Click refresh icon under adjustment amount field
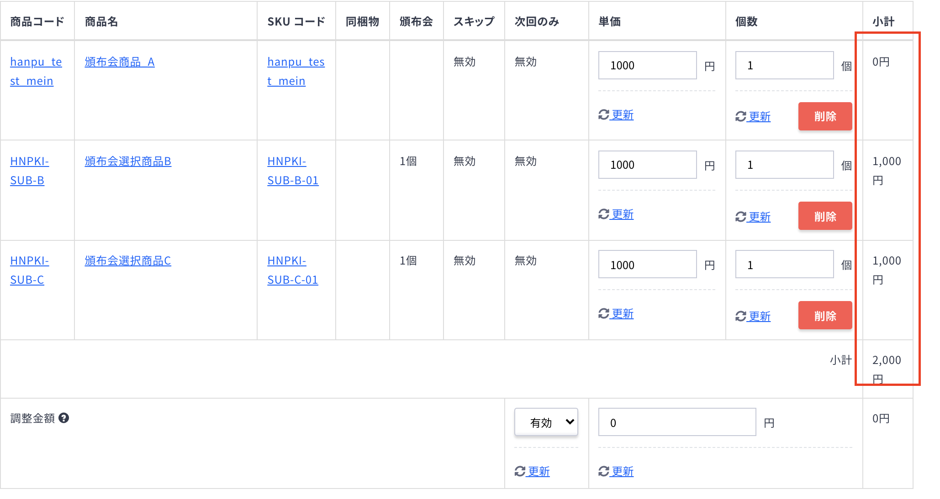The height and width of the screenshot is (499, 940). pyautogui.click(x=604, y=472)
